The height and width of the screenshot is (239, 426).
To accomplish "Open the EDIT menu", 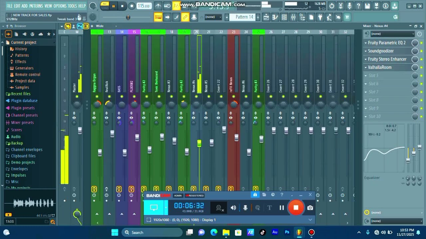I will click(17, 6).
